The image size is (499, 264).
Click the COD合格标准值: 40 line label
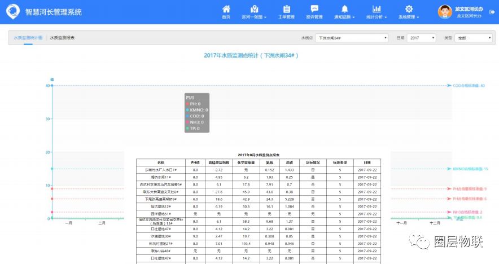coord(469,86)
